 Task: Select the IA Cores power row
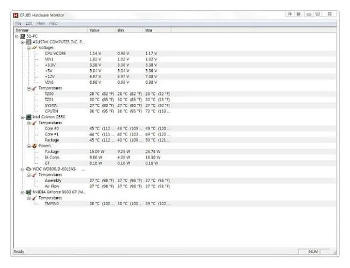tap(175, 158)
